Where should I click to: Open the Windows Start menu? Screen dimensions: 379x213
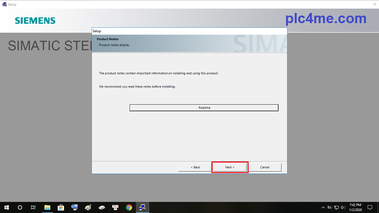[x=6, y=207]
